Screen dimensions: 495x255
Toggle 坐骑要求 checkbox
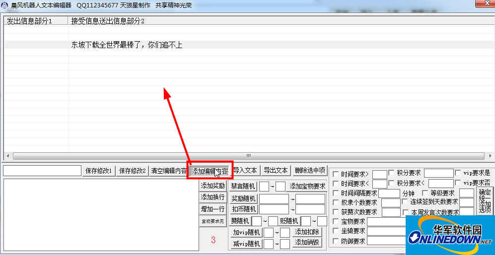pyautogui.click(x=336, y=231)
